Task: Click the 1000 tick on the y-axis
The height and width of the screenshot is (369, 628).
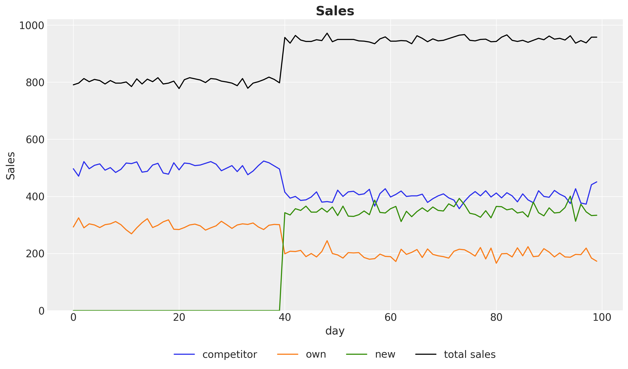Action: click(32, 26)
